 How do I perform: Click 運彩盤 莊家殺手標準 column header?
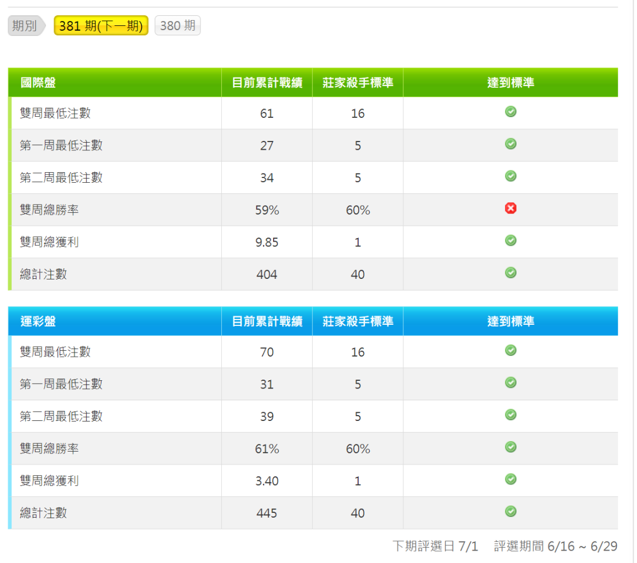pyautogui.click(x=357, y=322)
